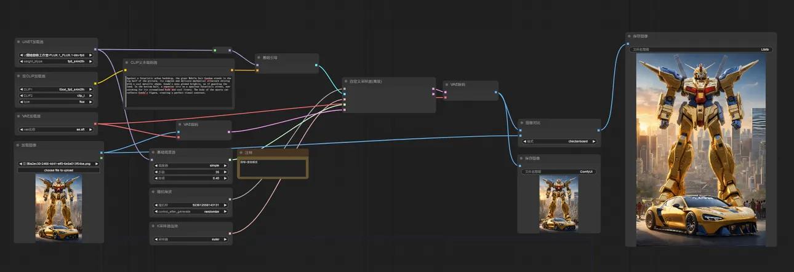794x272 pixels.
Task: Click the 图像对比 node title
Action: pos(534,123)
